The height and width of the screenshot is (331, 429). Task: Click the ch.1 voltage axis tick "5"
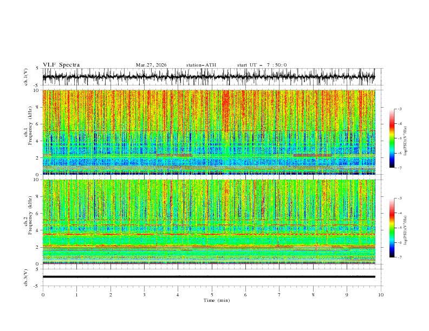[37, 69]
